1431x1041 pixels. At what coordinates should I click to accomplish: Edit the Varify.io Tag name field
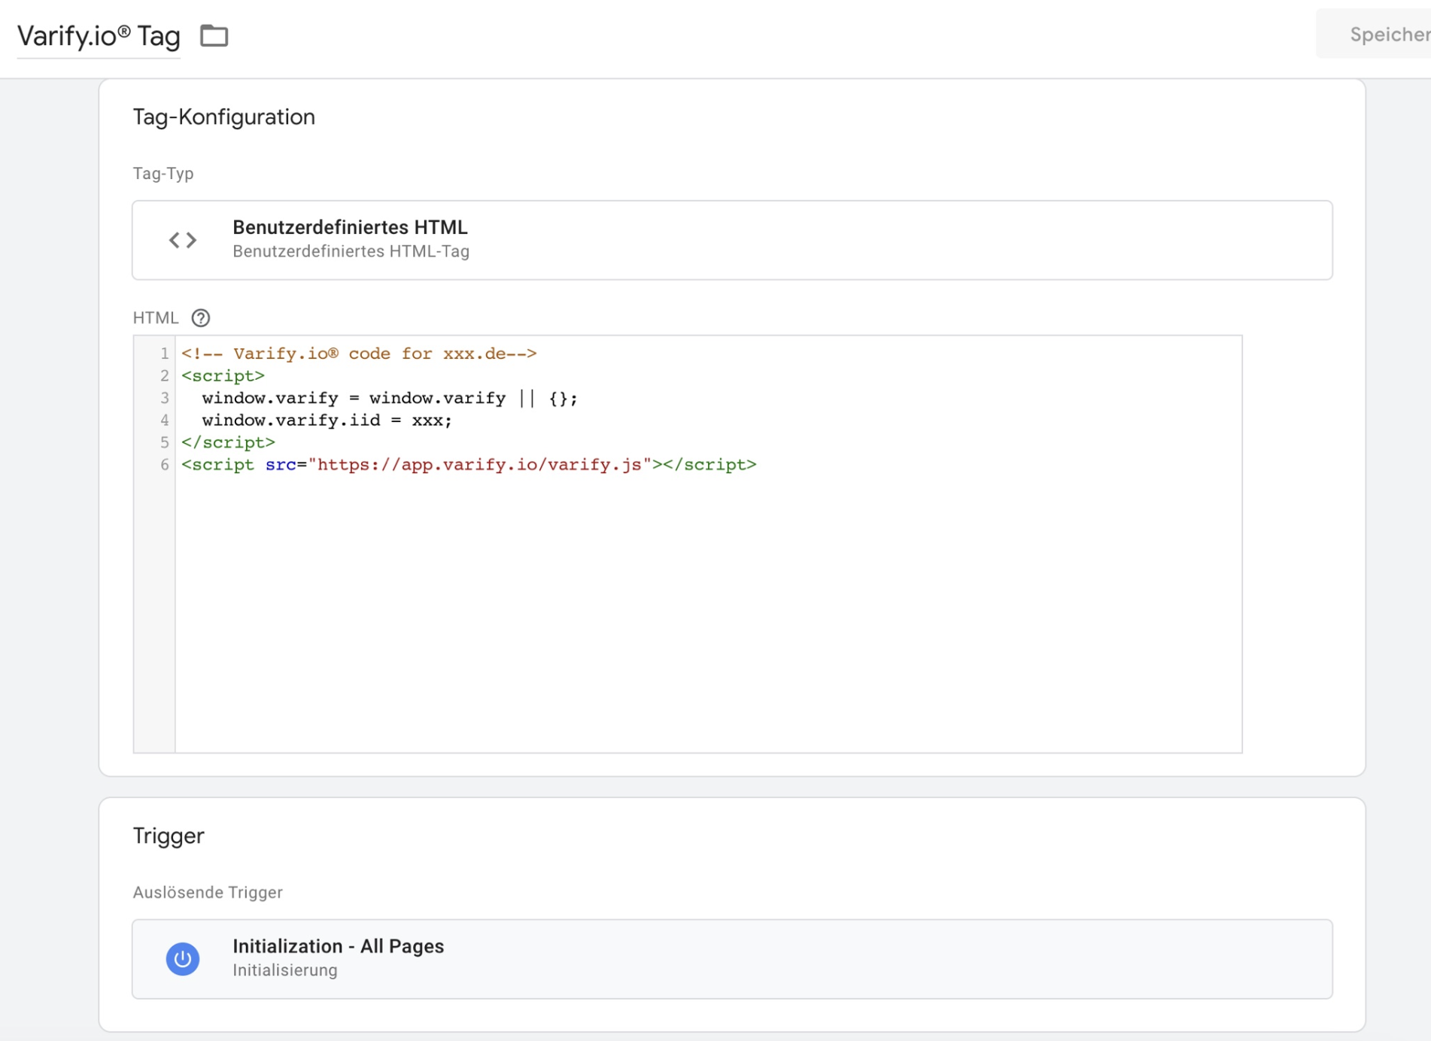coord(99,36)
